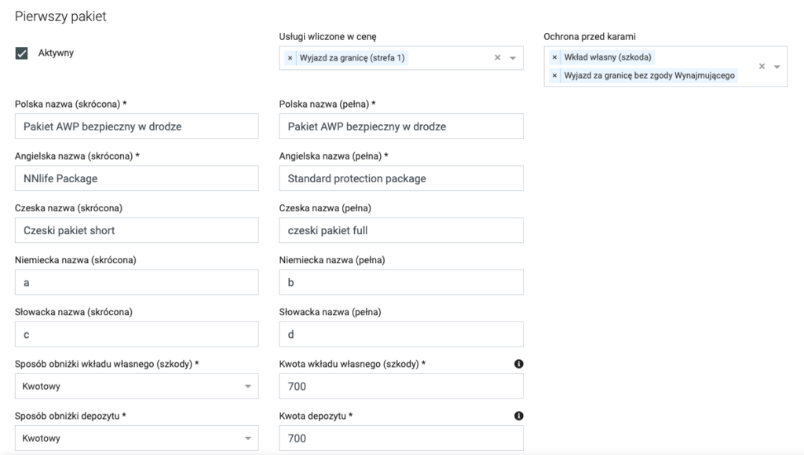
Task: Remove the 'Wkład własny (szkoda)' tag
Action: (x=555, y=57)
